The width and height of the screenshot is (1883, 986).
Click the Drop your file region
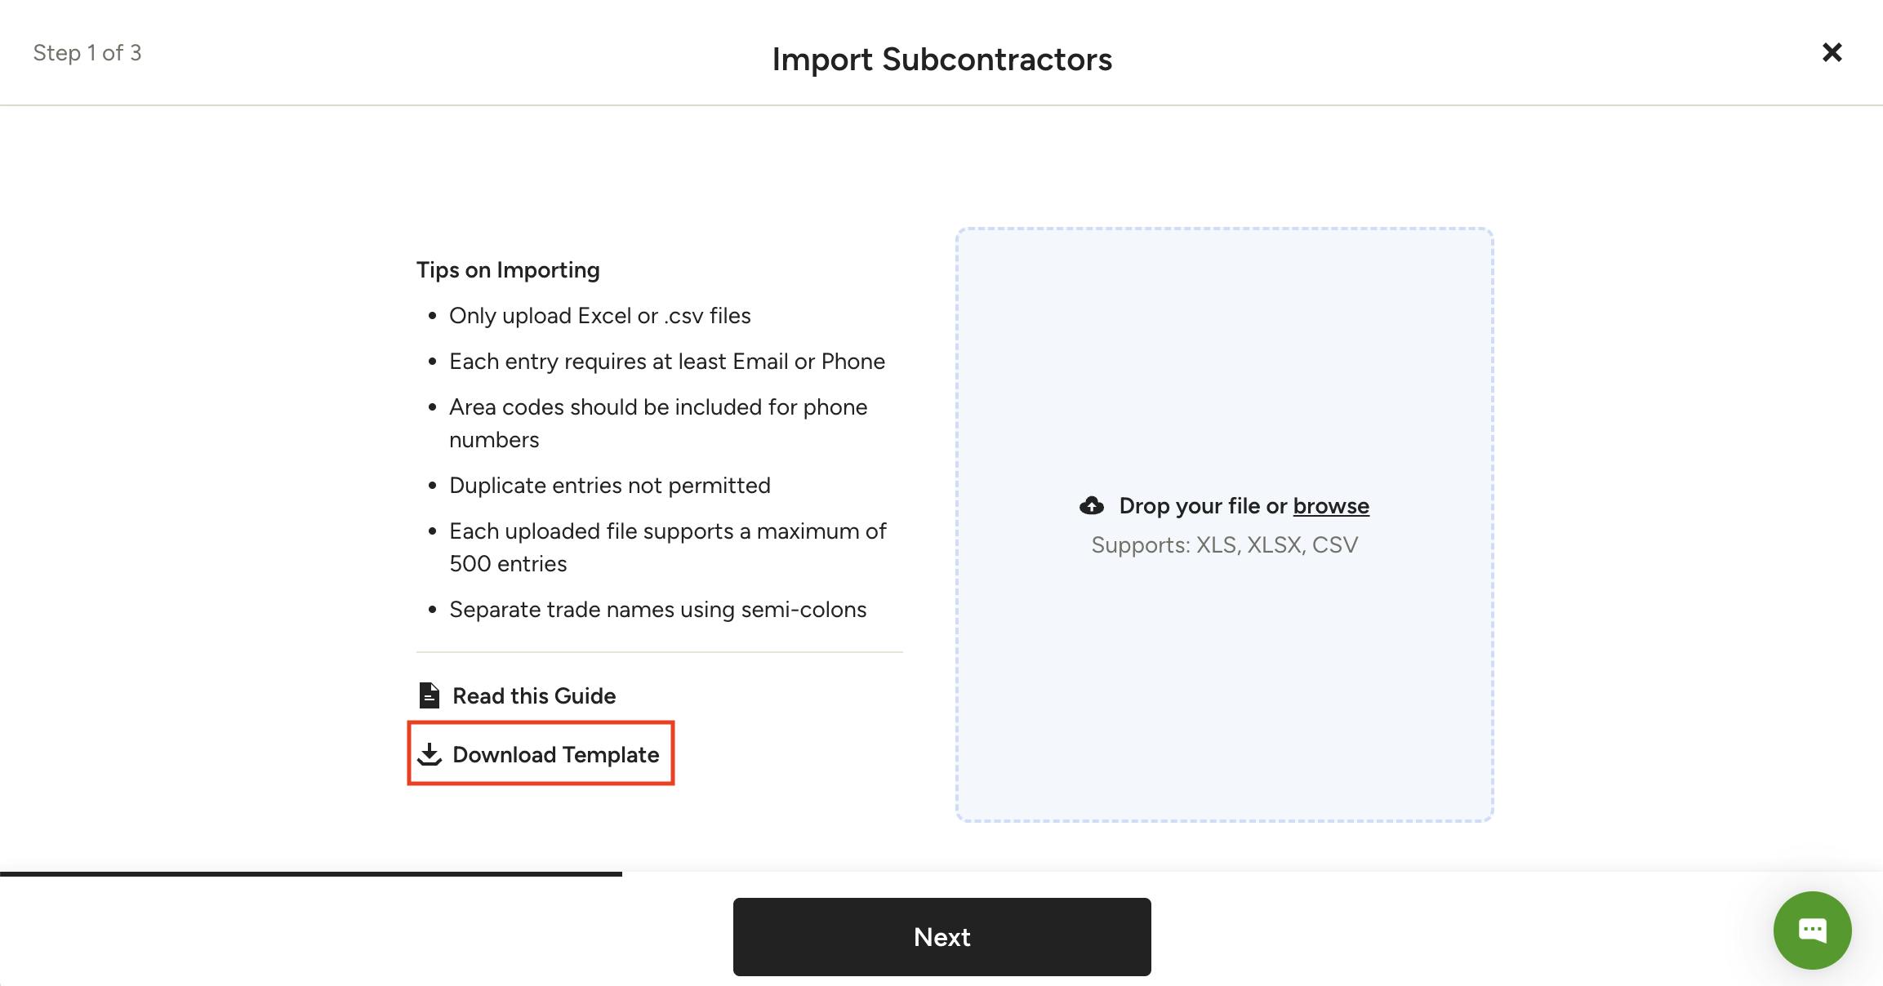coord(1200,505)
